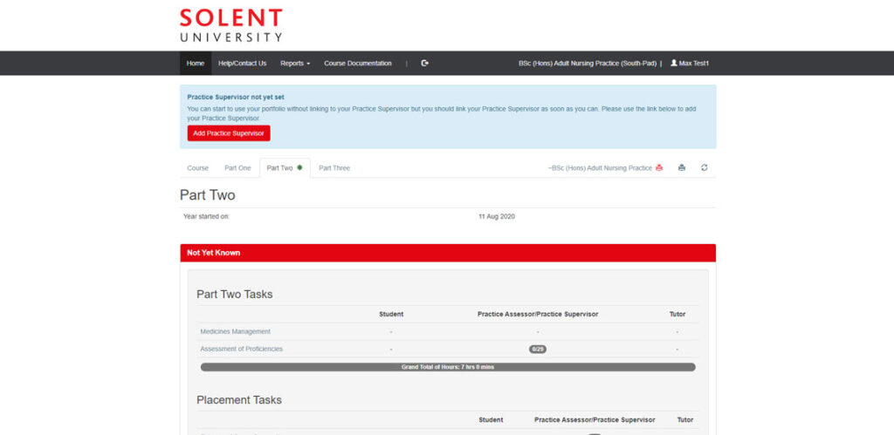
Task: Open the BSc (Hons) Adult Nursing Practice (South-Pad) course selector
Action: 588,63
